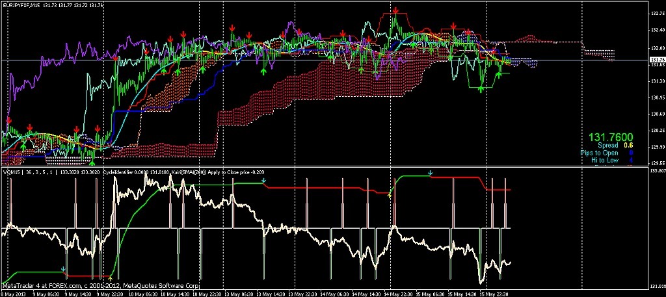Image resolution: width=666 pixels, height=297 pixels.
Task: Select the cyan arrow above 13 May 14:30 in VQ window
Action: 264,181
